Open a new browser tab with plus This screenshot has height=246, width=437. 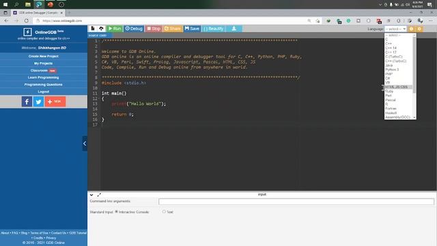(69, 12)
